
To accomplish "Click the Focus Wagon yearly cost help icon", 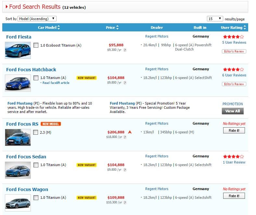I will click(125, 202).
